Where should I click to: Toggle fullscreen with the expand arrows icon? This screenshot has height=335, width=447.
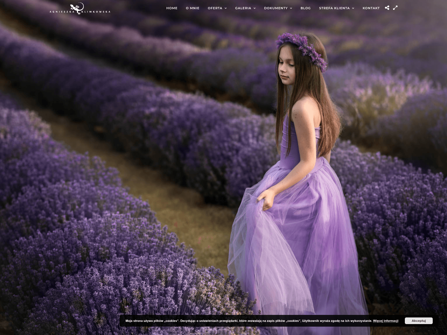395,8
